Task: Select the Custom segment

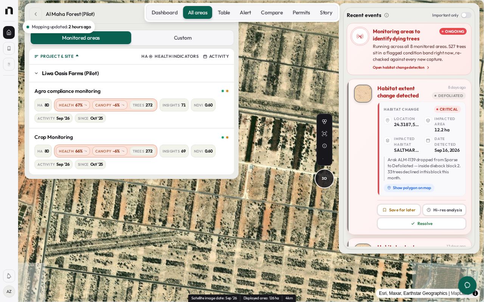Action: tap(183, 38)
